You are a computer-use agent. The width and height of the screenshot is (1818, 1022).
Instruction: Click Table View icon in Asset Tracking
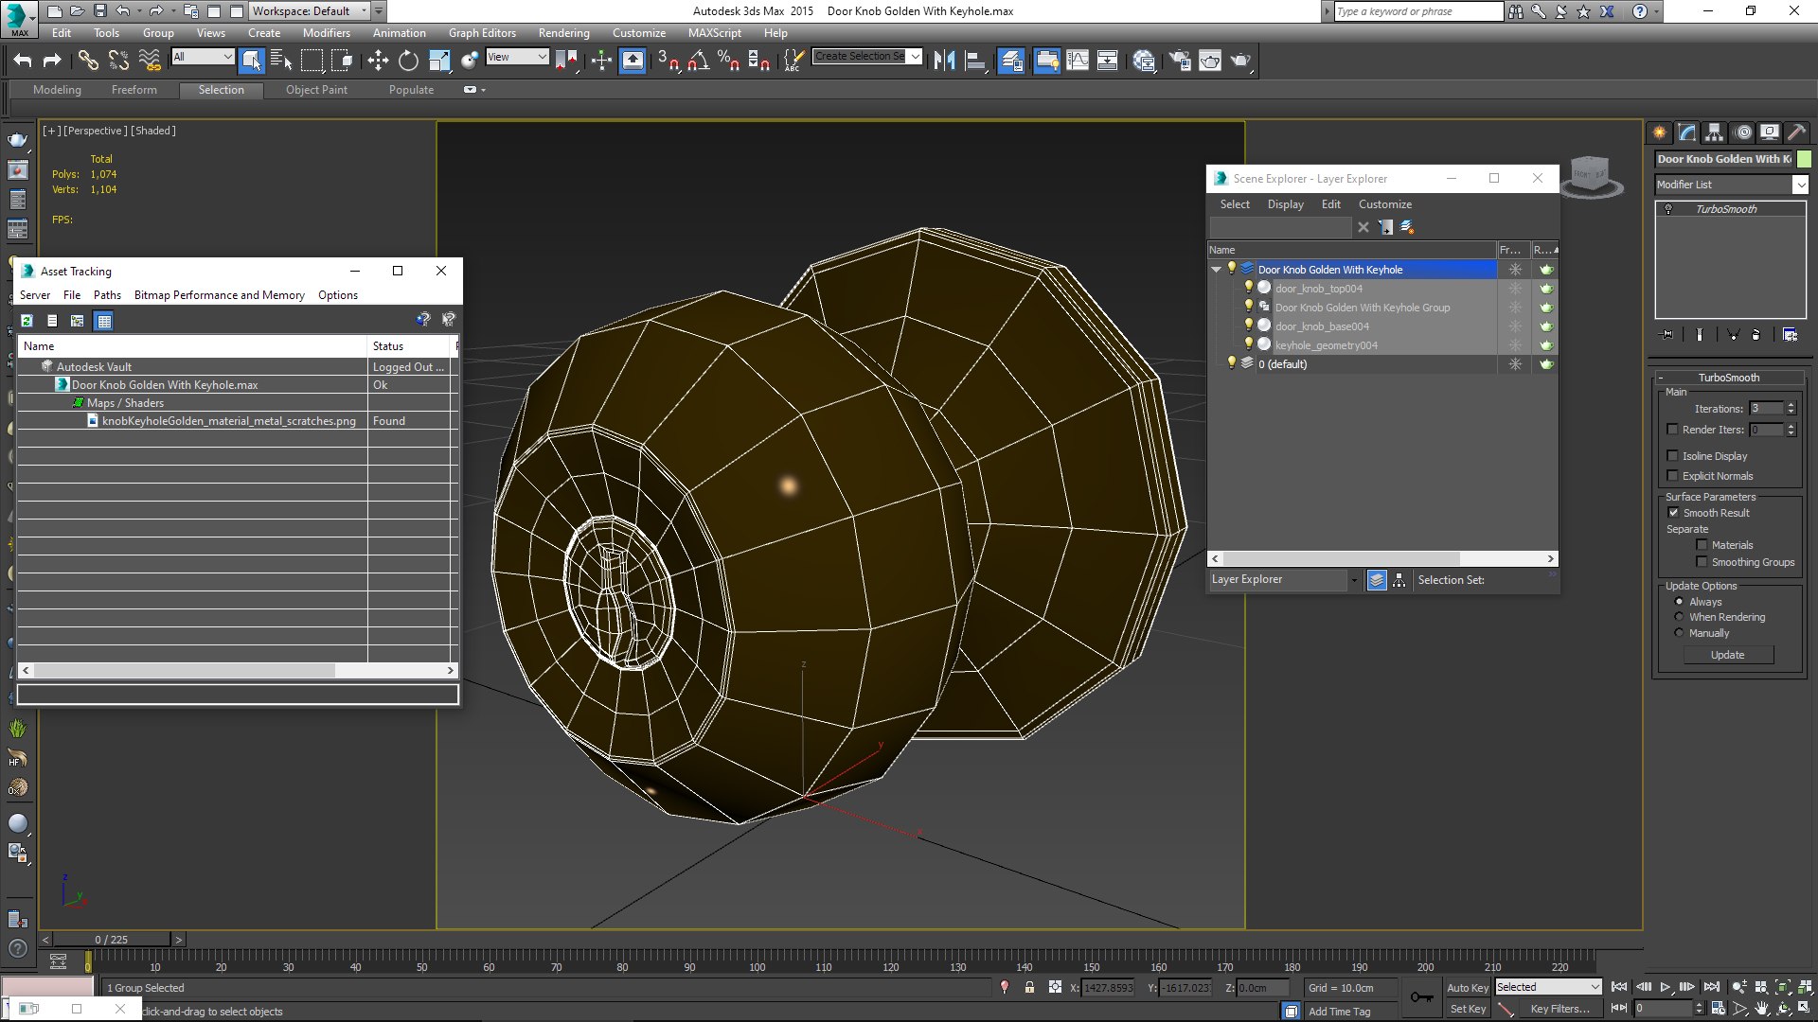point(104,321)
